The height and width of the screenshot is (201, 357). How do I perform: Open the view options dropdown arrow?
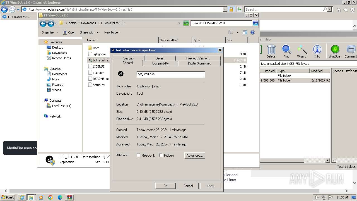coord(237,32)
